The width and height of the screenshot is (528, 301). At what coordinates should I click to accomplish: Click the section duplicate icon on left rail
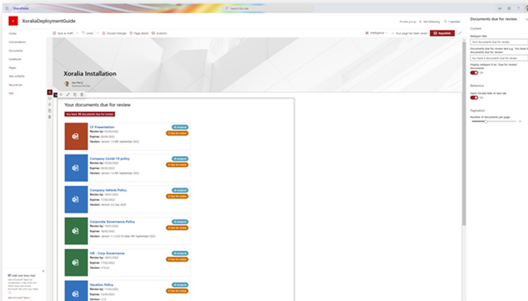pyautogui.click(x=50, y=111)
